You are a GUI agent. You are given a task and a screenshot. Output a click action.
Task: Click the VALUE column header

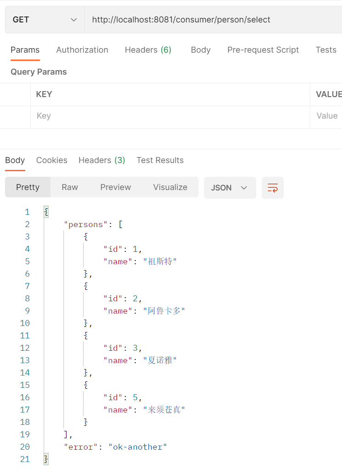click(329, 94)
